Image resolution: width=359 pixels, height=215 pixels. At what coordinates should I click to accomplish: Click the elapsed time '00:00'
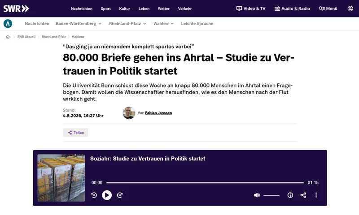[97, 183]
